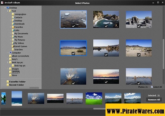Select the white bush thumbnail in strip
This screenshot has width=165, height=116.
click(36, 98)
